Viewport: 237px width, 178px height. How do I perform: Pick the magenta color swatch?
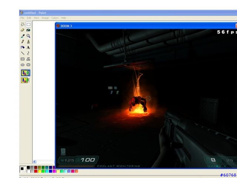[54, 171]
